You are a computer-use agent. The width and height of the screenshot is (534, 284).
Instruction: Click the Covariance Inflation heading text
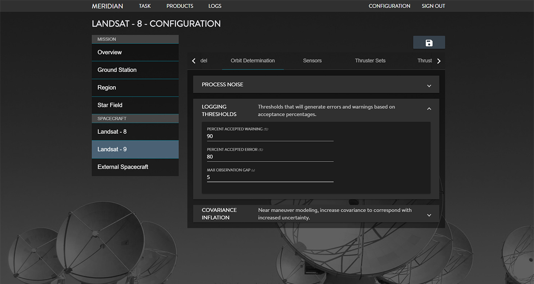[x=219, y=214]
